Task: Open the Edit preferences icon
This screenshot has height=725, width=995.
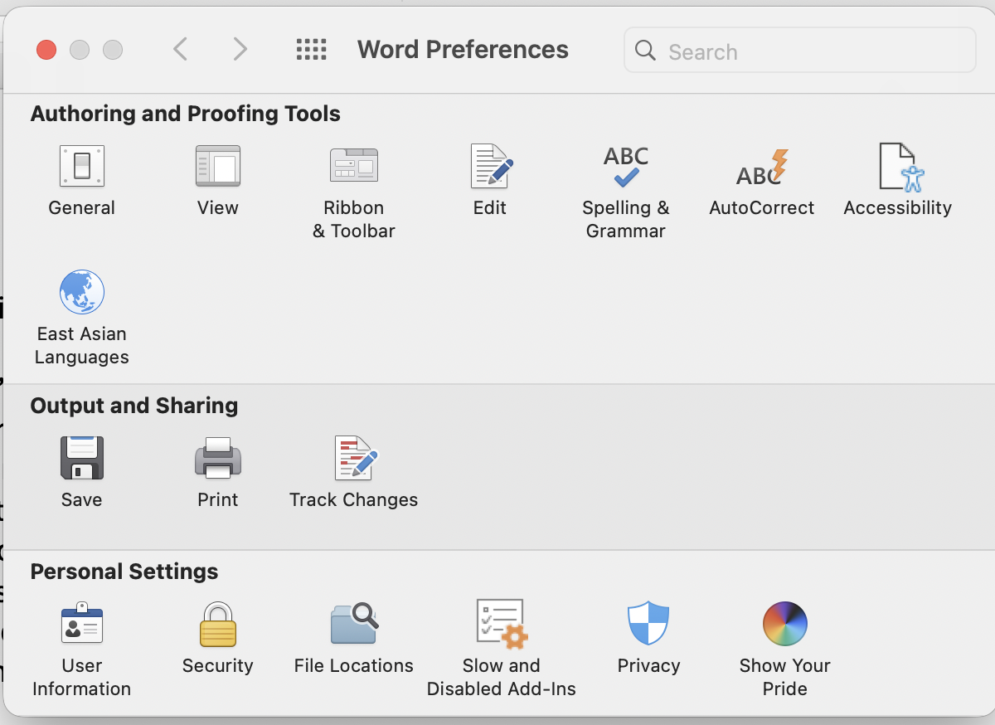Action: coord(491,166)
